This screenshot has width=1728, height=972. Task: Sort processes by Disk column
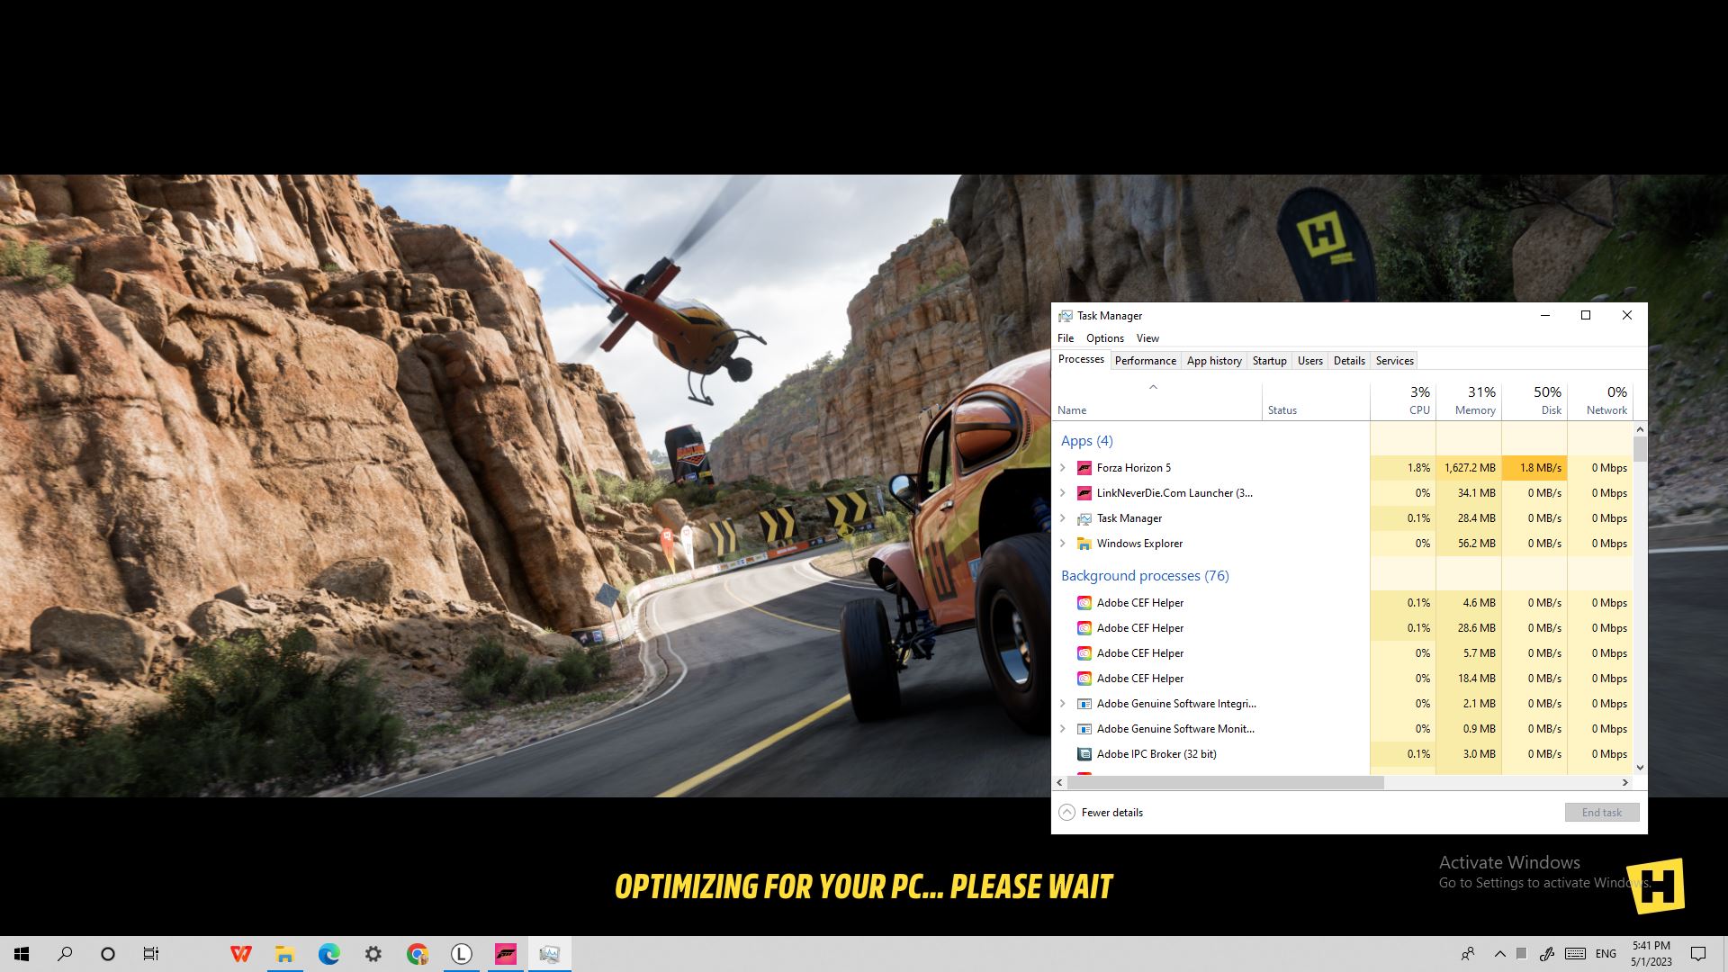(1534, 400)
